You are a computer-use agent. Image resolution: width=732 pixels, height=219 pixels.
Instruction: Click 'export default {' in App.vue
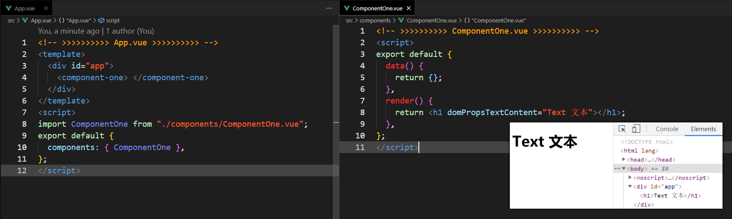pos(75,136)
